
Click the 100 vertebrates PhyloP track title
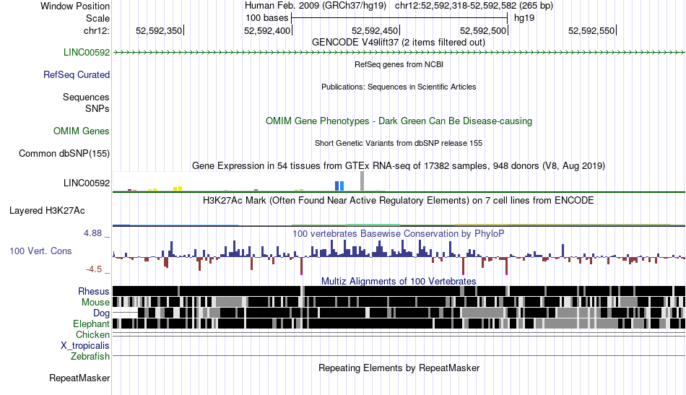[398, 233]
